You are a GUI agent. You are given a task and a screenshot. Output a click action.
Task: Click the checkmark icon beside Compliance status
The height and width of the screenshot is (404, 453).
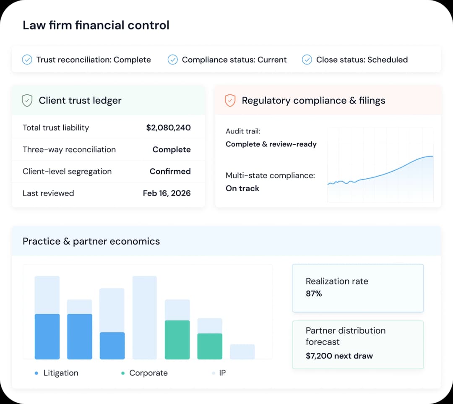172,60
